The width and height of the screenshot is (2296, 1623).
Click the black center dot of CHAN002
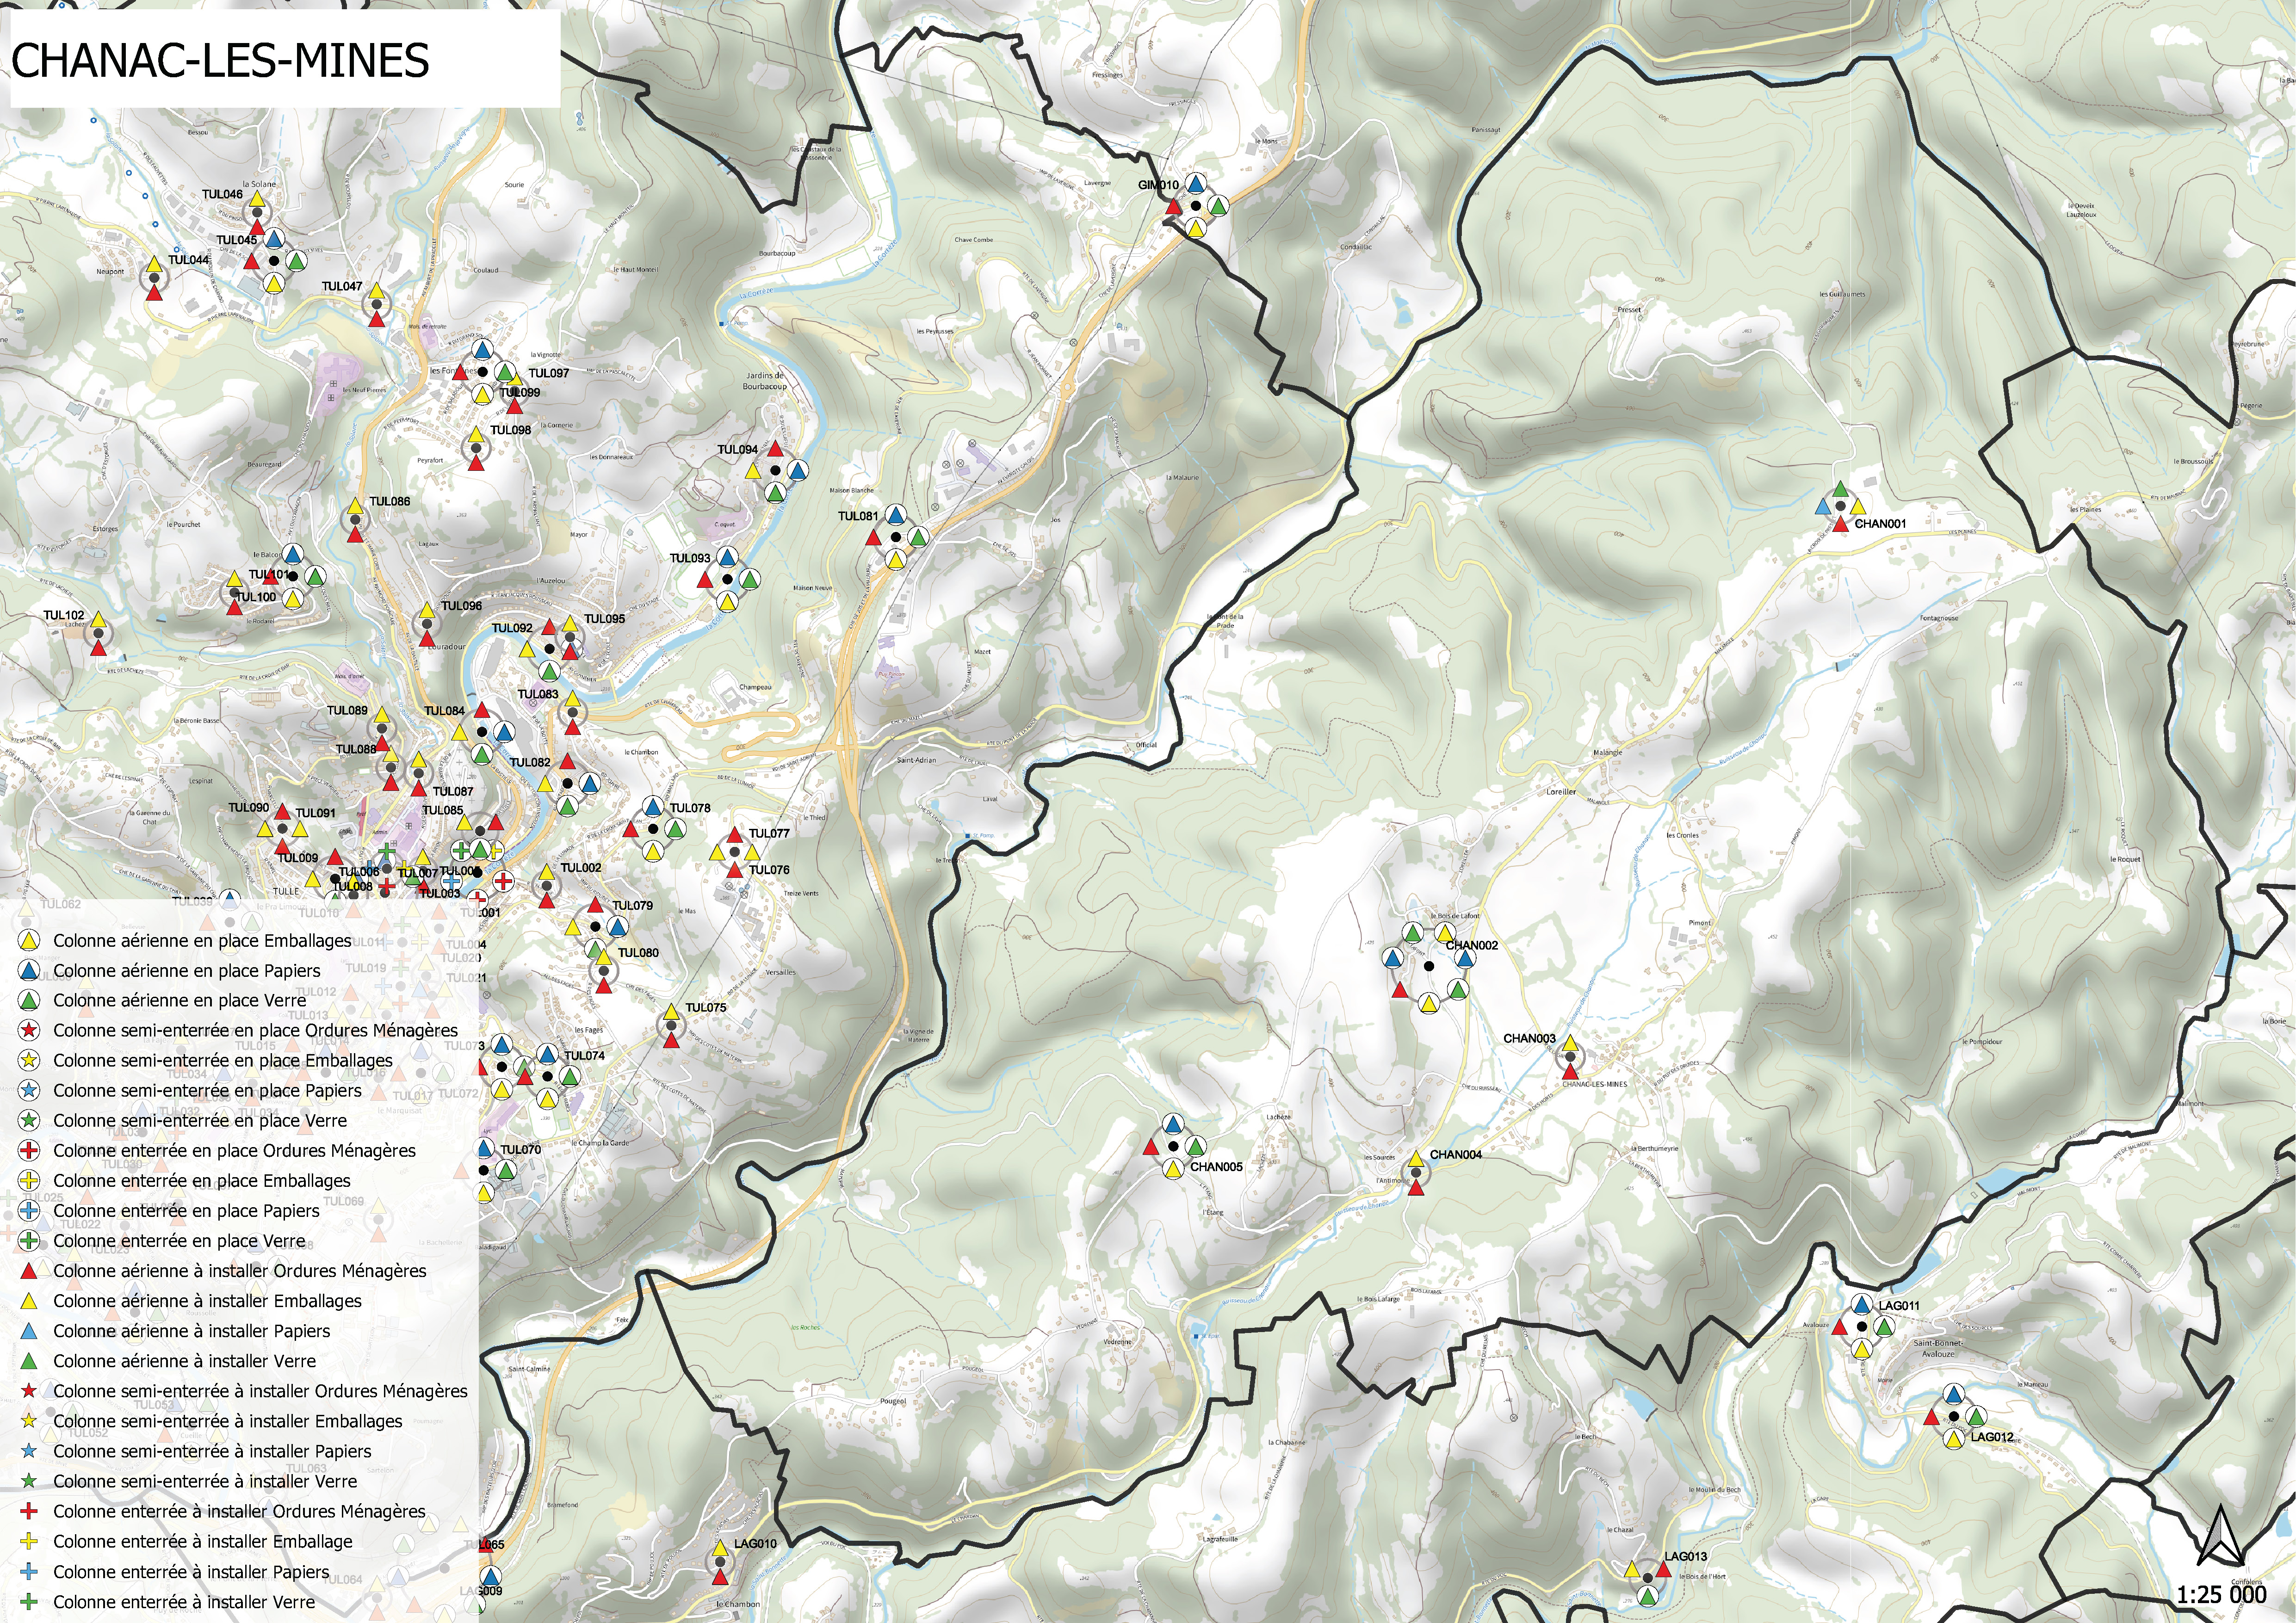click(x=1429, y=966)
